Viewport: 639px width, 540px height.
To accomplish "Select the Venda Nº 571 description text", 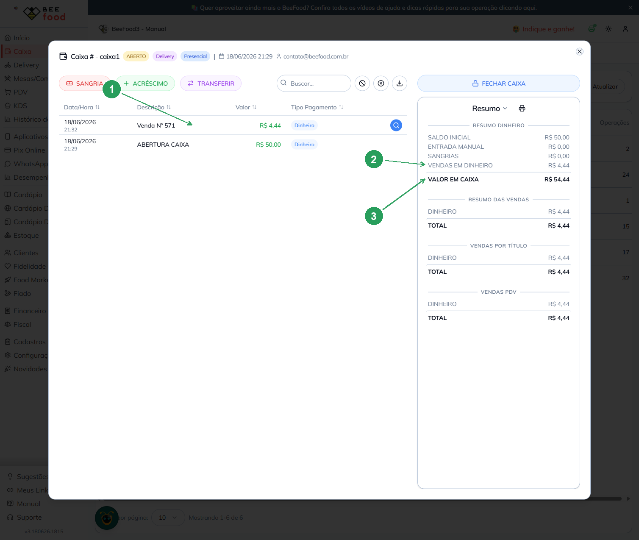I will [156, 125].
